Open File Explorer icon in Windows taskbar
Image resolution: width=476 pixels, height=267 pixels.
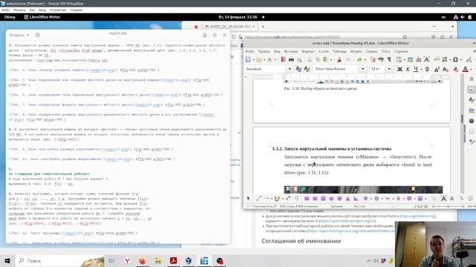point(158,260)
